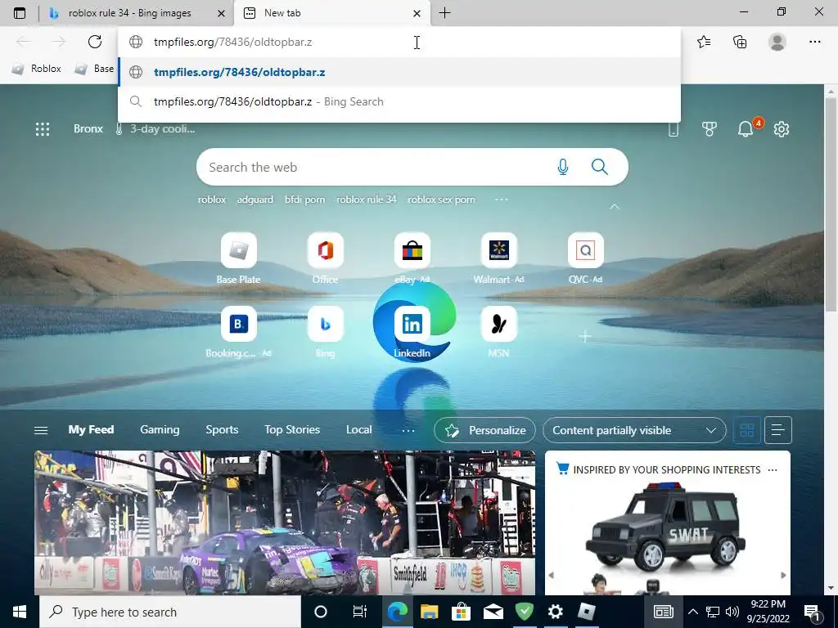Click the Personalize button
The height and width of the screenshot is (628, 838).
click(484, 430)
